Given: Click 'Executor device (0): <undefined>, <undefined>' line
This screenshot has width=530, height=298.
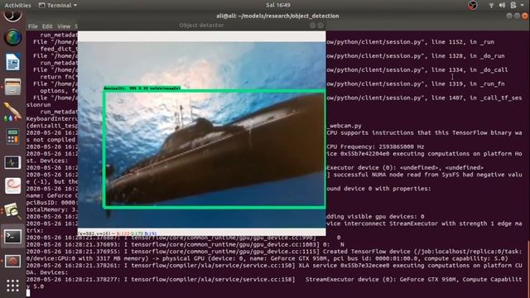Looking at the screenshot, I should click(x=405, y=167).
